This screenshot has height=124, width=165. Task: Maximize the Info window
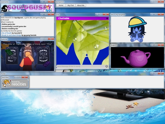[46, 14]
